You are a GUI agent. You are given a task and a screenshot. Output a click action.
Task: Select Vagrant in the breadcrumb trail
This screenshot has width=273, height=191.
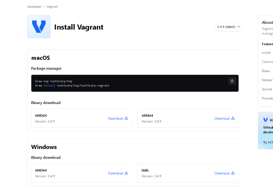pos(52,7)
